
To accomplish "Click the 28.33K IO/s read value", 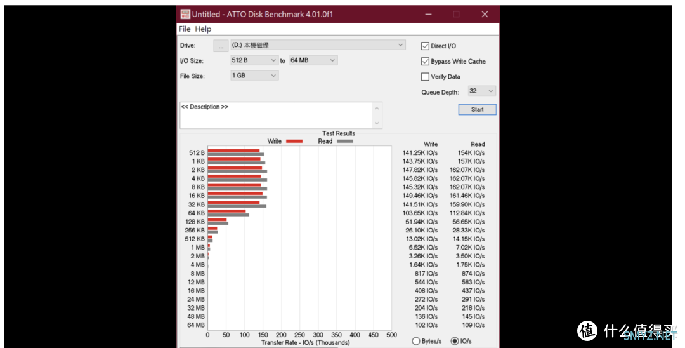I will (469, 230).
